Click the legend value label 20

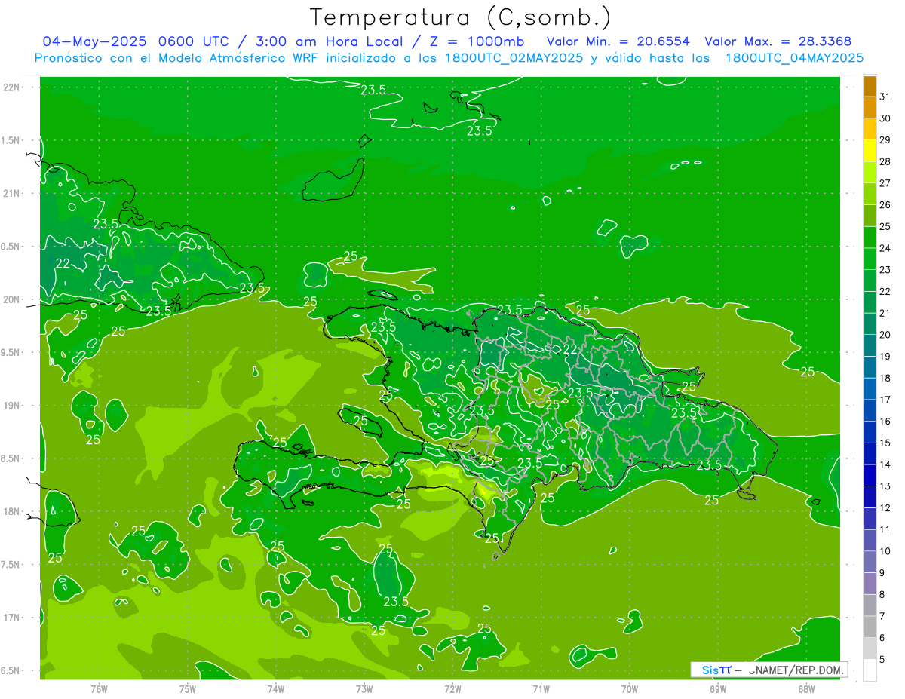(x=885, y=335)
